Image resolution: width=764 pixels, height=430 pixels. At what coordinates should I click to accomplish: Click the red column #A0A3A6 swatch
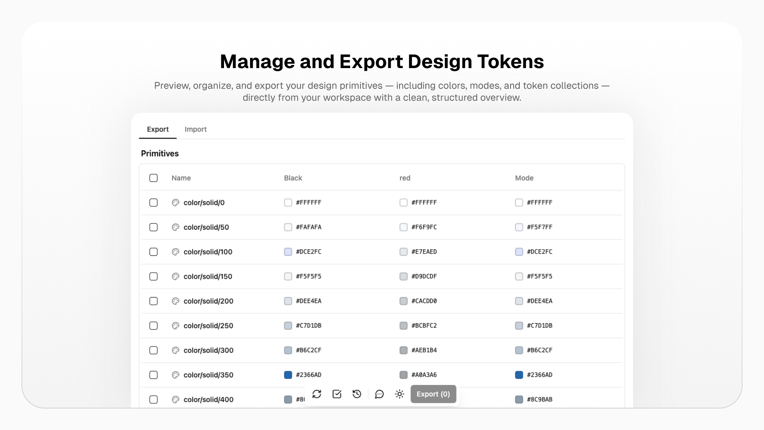tap(403, 375)
